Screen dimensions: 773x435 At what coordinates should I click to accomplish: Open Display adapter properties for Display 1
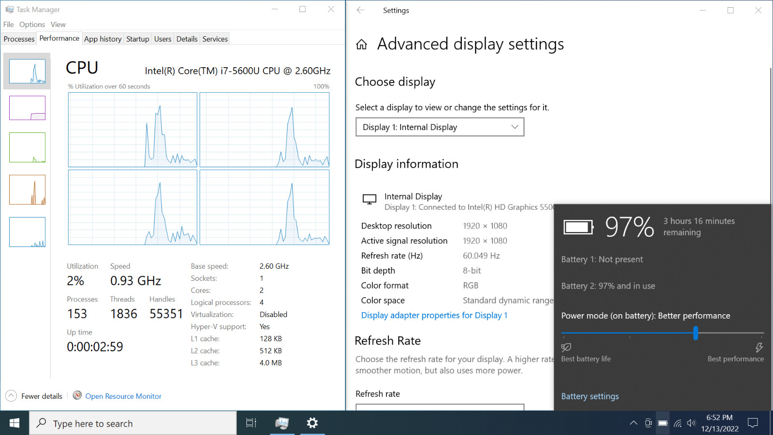434,315
